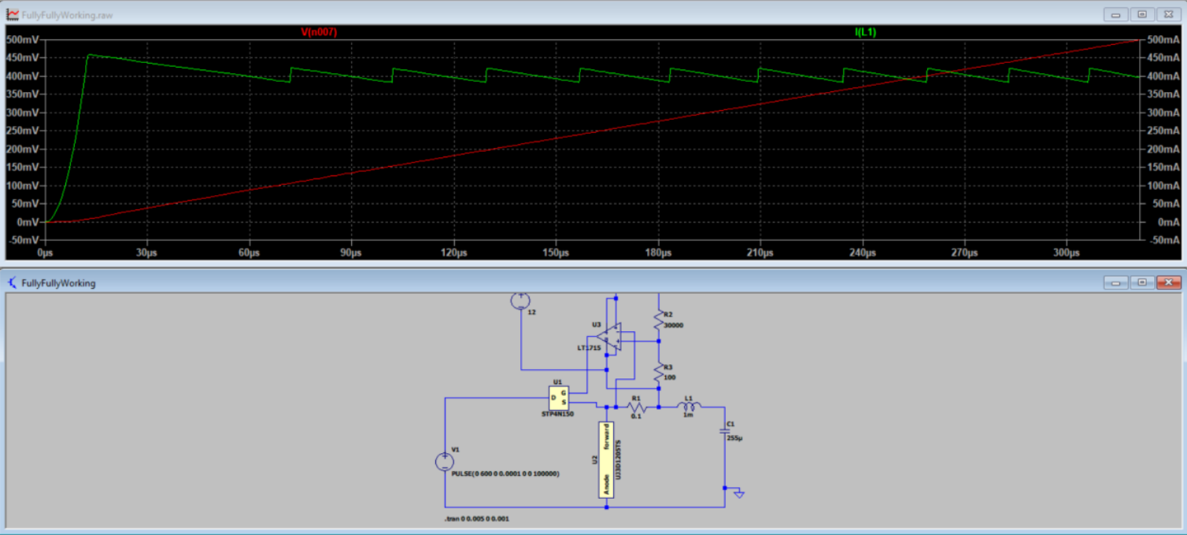Maximize the waveform plot window

(1142, 14)
